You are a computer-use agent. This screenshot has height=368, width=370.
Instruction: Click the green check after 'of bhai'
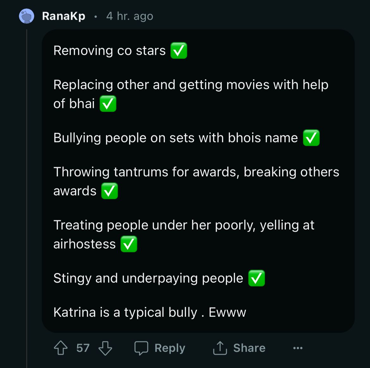coord(108,104)
